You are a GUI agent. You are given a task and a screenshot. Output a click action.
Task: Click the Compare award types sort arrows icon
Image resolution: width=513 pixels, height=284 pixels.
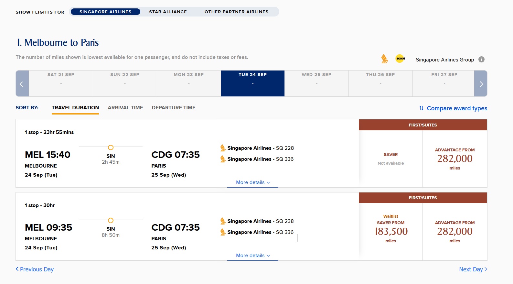tap(421, 108)
